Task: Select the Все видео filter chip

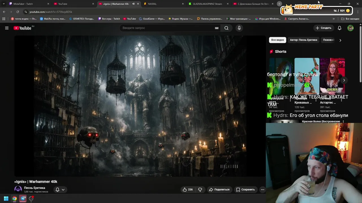Action: click(x=277, y=40)
